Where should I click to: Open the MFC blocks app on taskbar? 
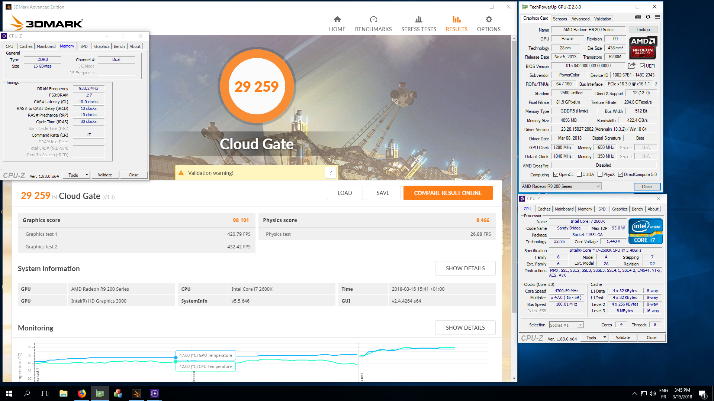(118, 393)
